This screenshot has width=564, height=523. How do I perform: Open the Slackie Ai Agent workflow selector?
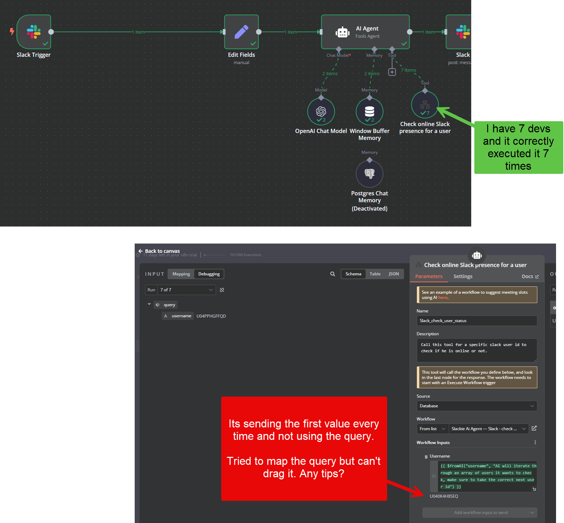489,429
